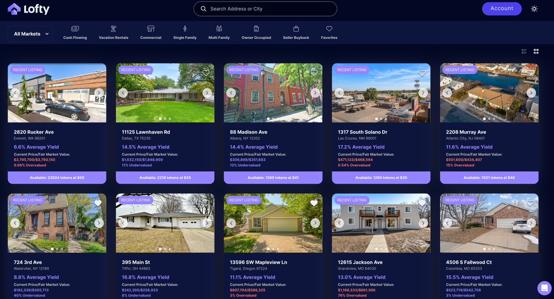Click Available: 1280 tokens at $30
This screenshot has height=299, width=554.
pyautogui.click(x=381, y=178)
